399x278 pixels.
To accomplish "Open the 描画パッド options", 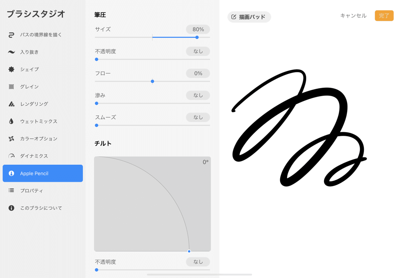I will point(249,17).
